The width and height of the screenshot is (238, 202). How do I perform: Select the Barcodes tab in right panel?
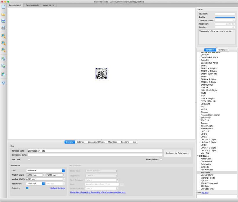(210, 50)
